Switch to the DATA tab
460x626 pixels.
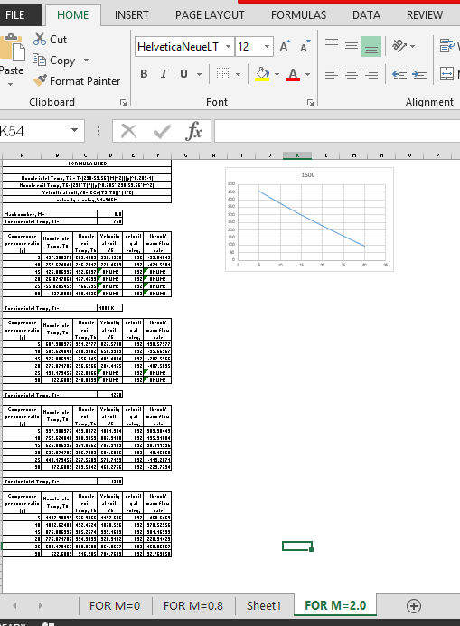pos(366,15)
